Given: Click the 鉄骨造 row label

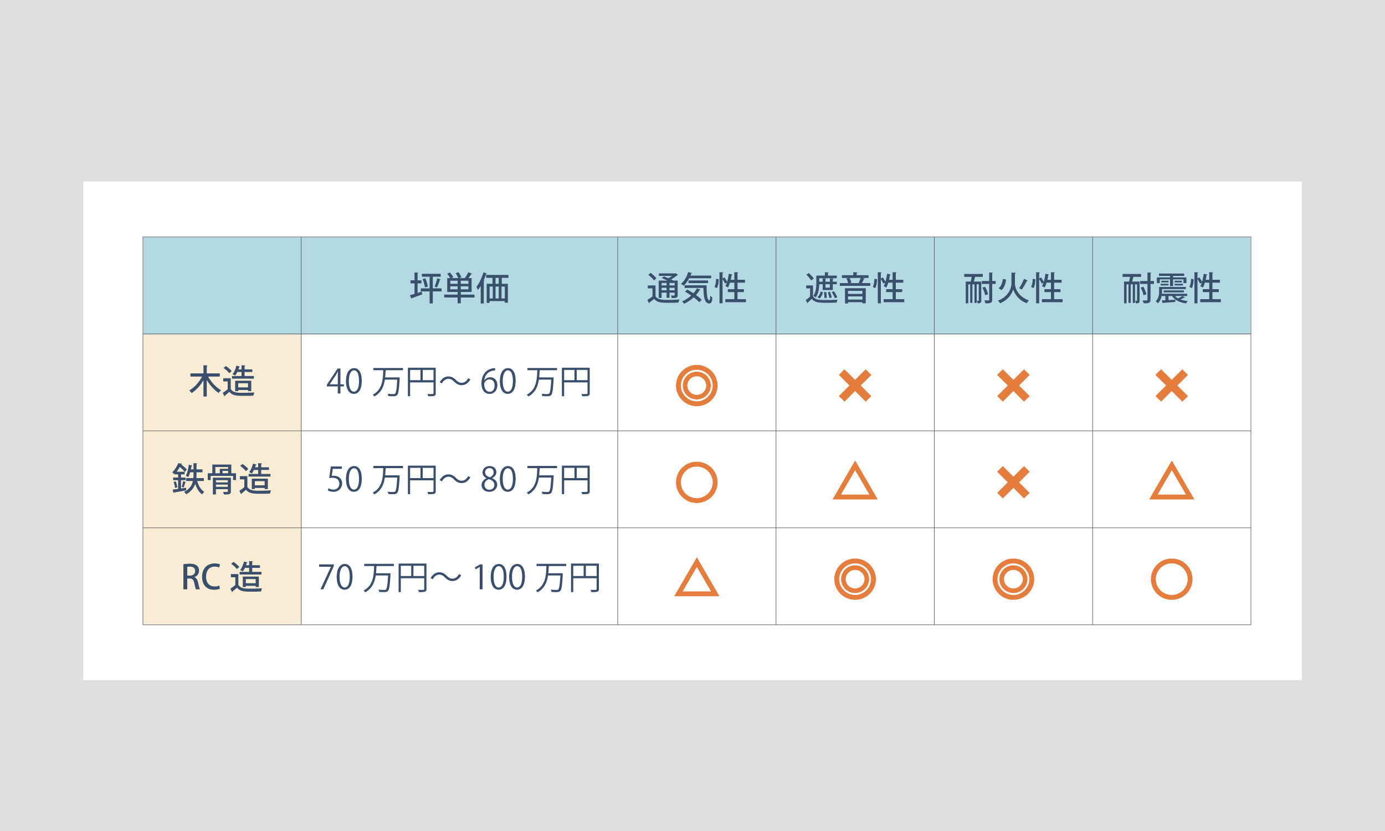Looking at the screenshot, I should (x=222, y=479).
